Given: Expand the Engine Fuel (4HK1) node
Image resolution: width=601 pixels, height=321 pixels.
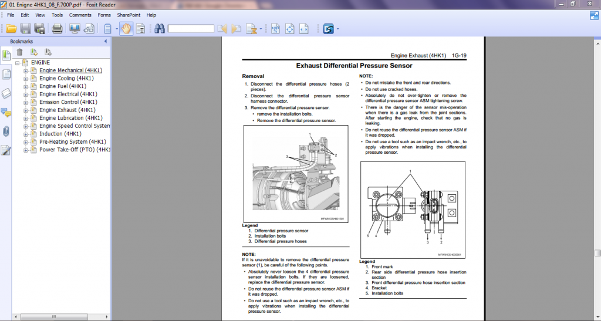Looking at the screenshot, I should coord(26,86).
